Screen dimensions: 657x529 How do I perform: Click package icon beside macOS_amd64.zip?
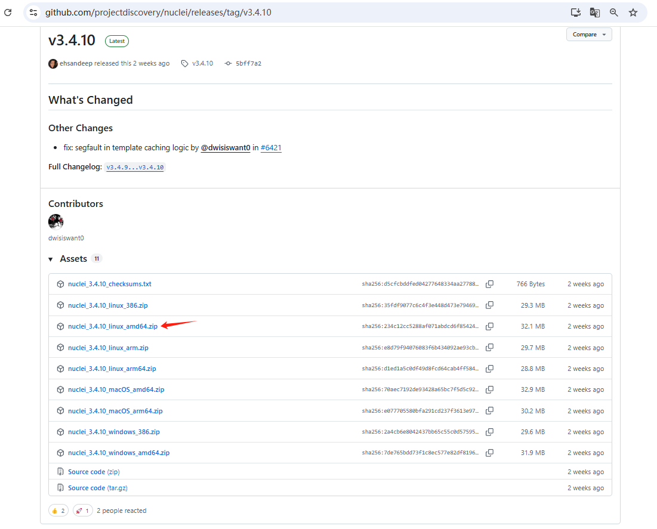click(x=60, y=389)
